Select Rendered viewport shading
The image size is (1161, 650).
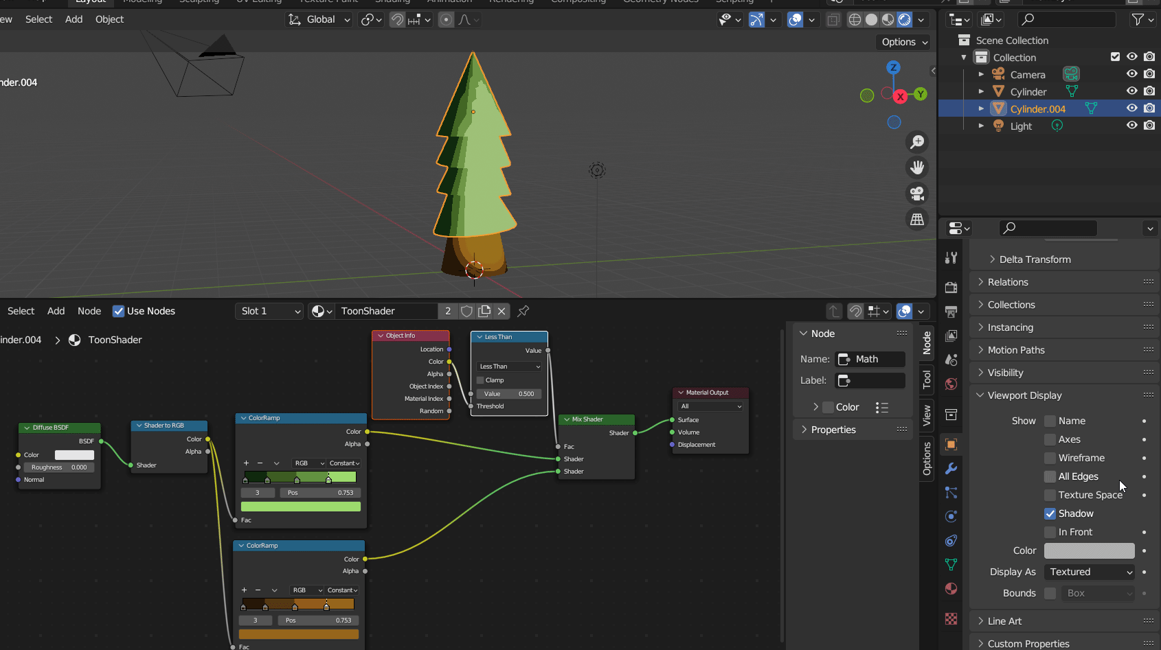coord(905,20)
